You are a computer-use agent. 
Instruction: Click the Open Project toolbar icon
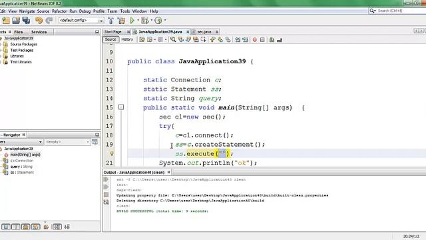(16, 21)
